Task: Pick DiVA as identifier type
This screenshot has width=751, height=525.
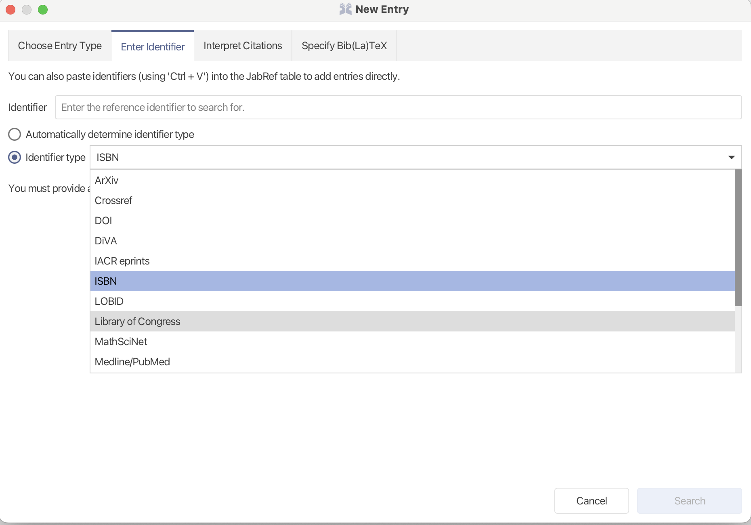Action: pyautogui.click(x=412, y=241)
